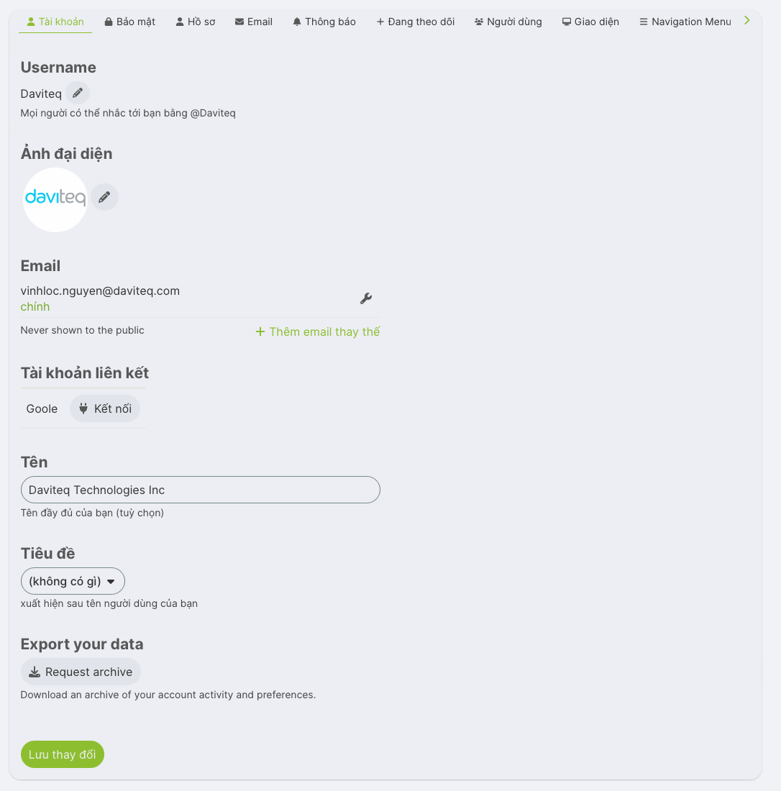Click the Thêm email thay thế link
This screenshot has height=791, width=781.
point(318,332)
